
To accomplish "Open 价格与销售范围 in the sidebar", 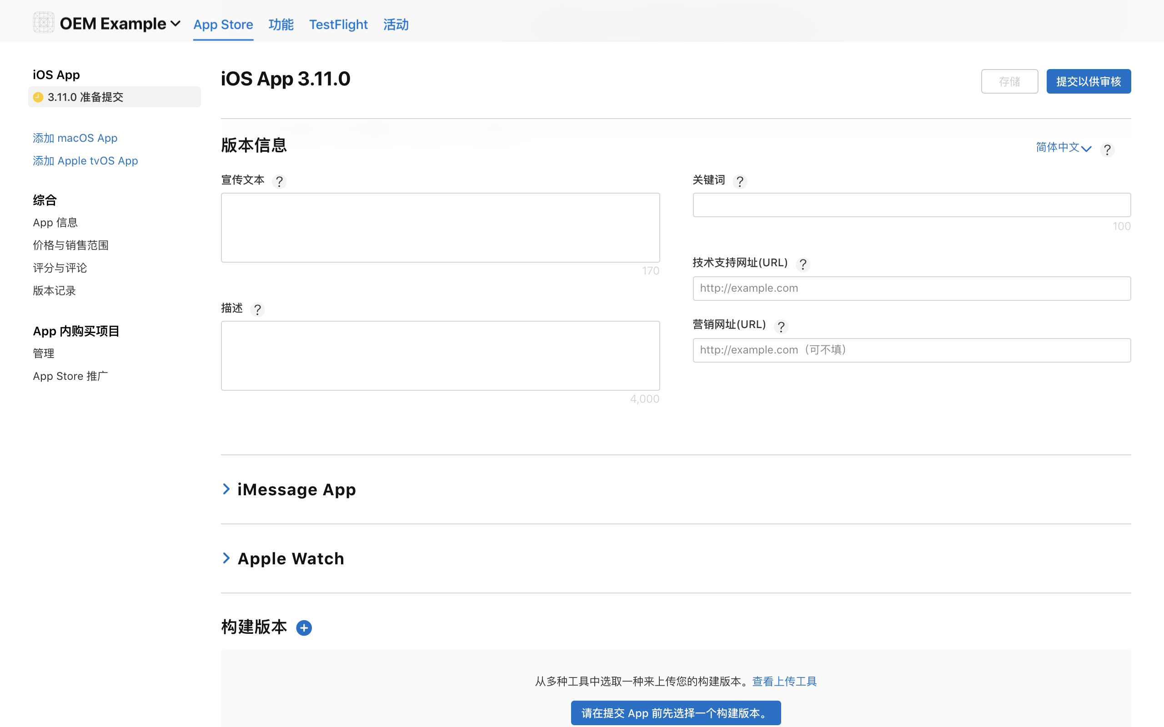I will (x=71, y=245).
